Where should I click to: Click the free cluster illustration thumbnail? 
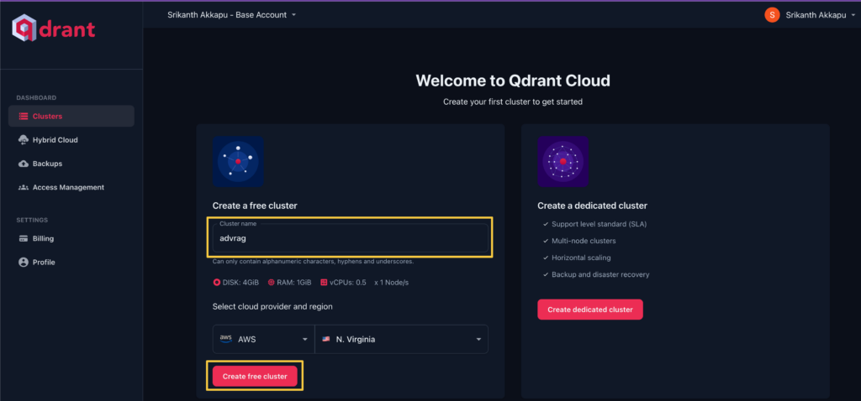tap(238, 162)
